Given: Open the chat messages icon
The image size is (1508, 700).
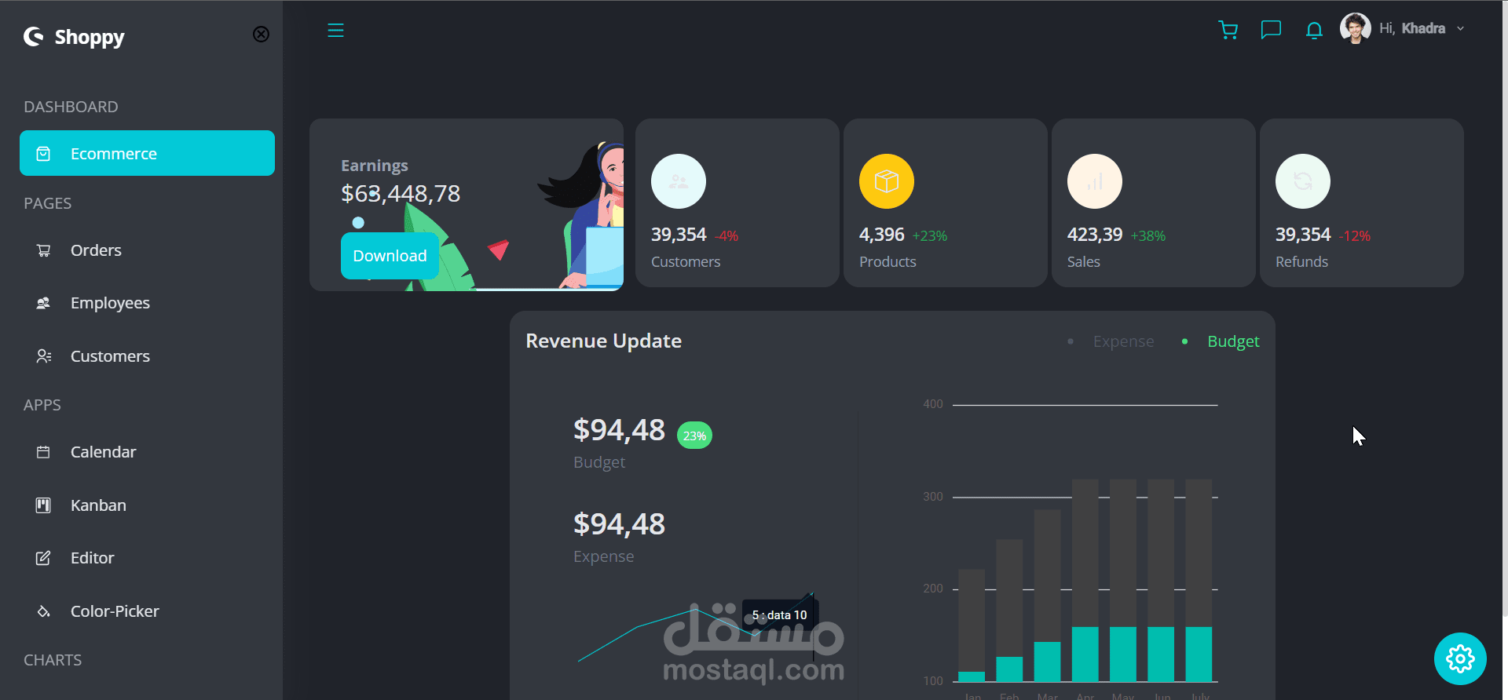Looking at the screenshot, I should coord(1271,30).
